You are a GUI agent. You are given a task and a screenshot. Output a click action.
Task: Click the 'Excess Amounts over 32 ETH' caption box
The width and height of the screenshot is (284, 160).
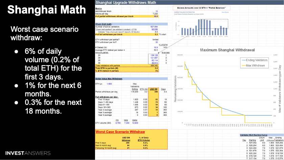tap(202, 8)
